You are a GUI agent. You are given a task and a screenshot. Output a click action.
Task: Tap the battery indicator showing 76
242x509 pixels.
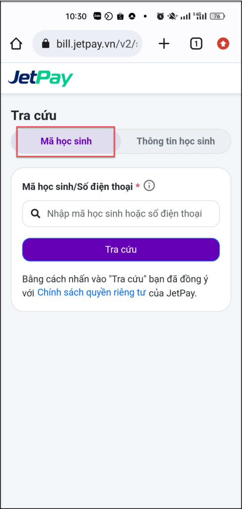pos(217,16)
